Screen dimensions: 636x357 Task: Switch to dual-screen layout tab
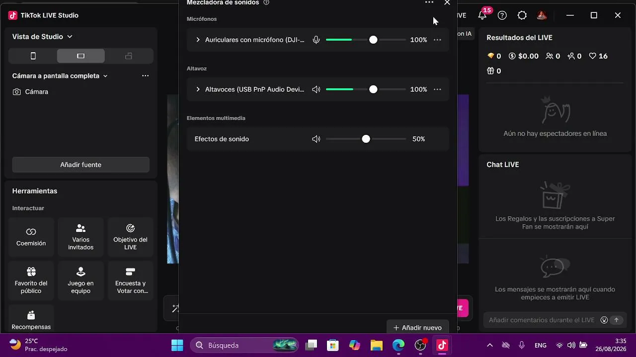pos(129,56)
